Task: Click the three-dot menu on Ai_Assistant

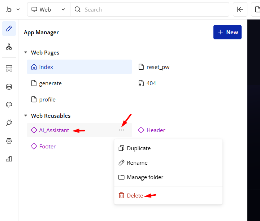Action: coord(121,130)
